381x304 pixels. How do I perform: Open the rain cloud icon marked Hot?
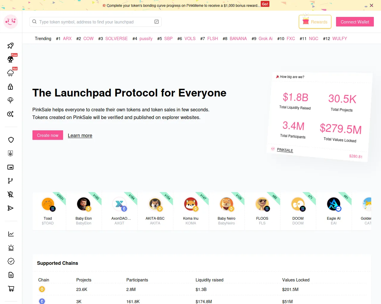coord(11,73)
